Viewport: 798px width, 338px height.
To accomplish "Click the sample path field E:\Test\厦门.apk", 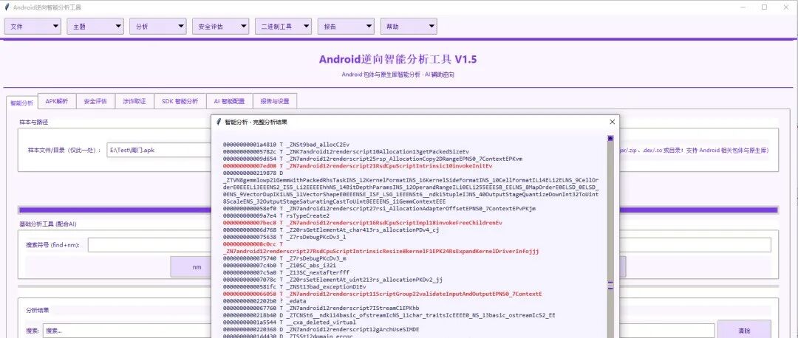I will [x=159, y=150].
